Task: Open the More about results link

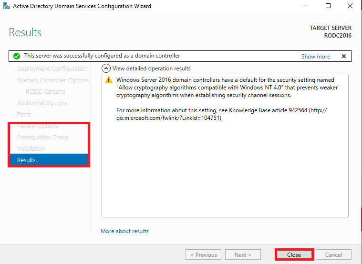Action: (x=124, y=231)
